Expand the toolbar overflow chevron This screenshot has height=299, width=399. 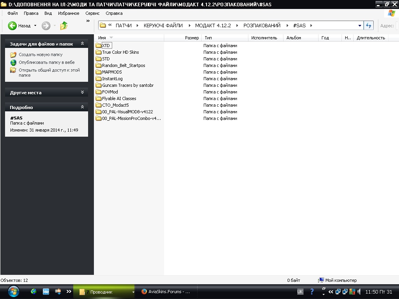point(88,21)
